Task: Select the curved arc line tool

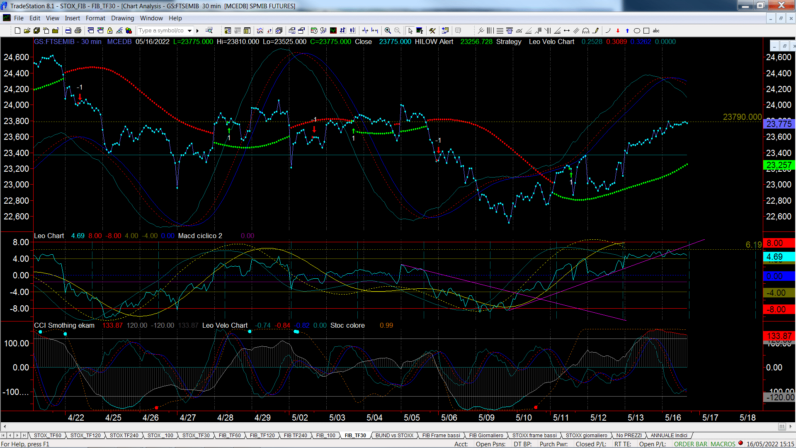Action: click(x=608, y=31)
